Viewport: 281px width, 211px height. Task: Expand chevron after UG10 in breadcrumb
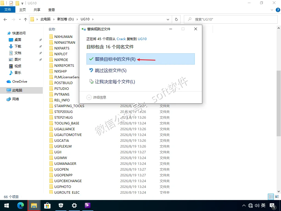click(x=93, y=19)
